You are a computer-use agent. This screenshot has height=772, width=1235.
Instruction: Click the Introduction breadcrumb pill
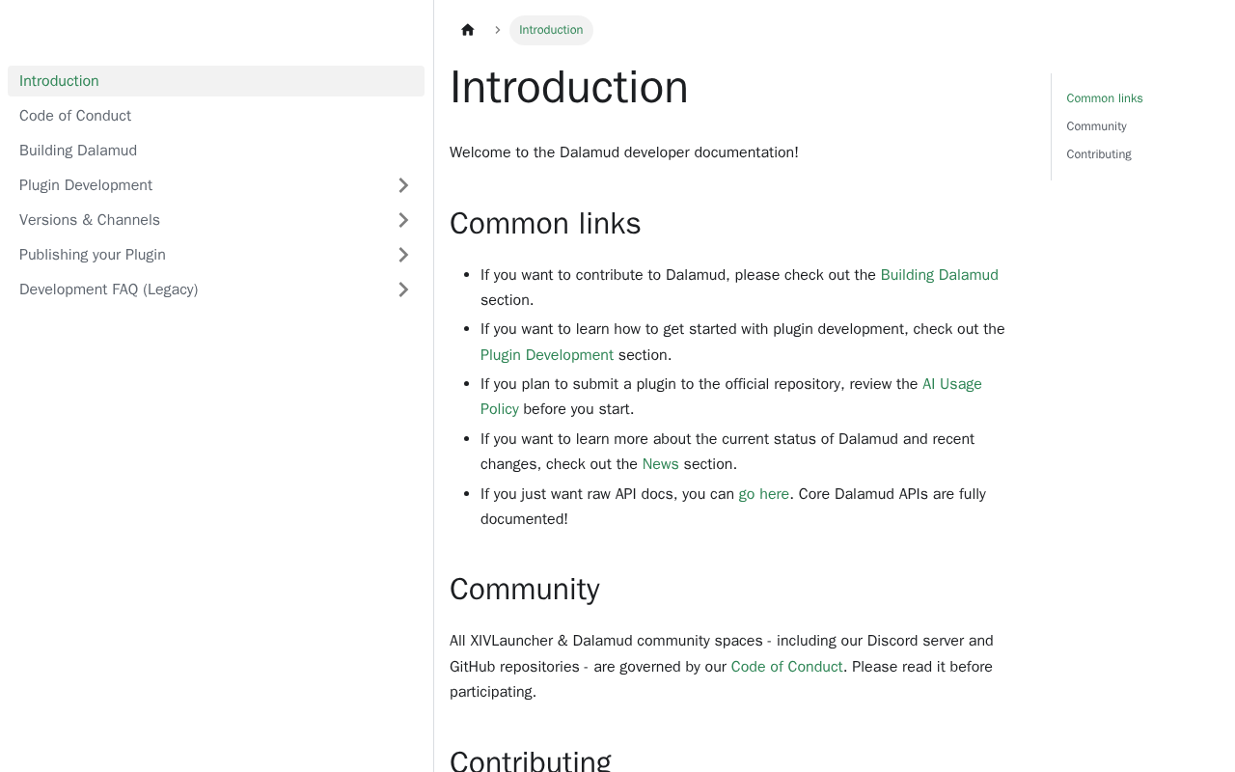[551, 30]
